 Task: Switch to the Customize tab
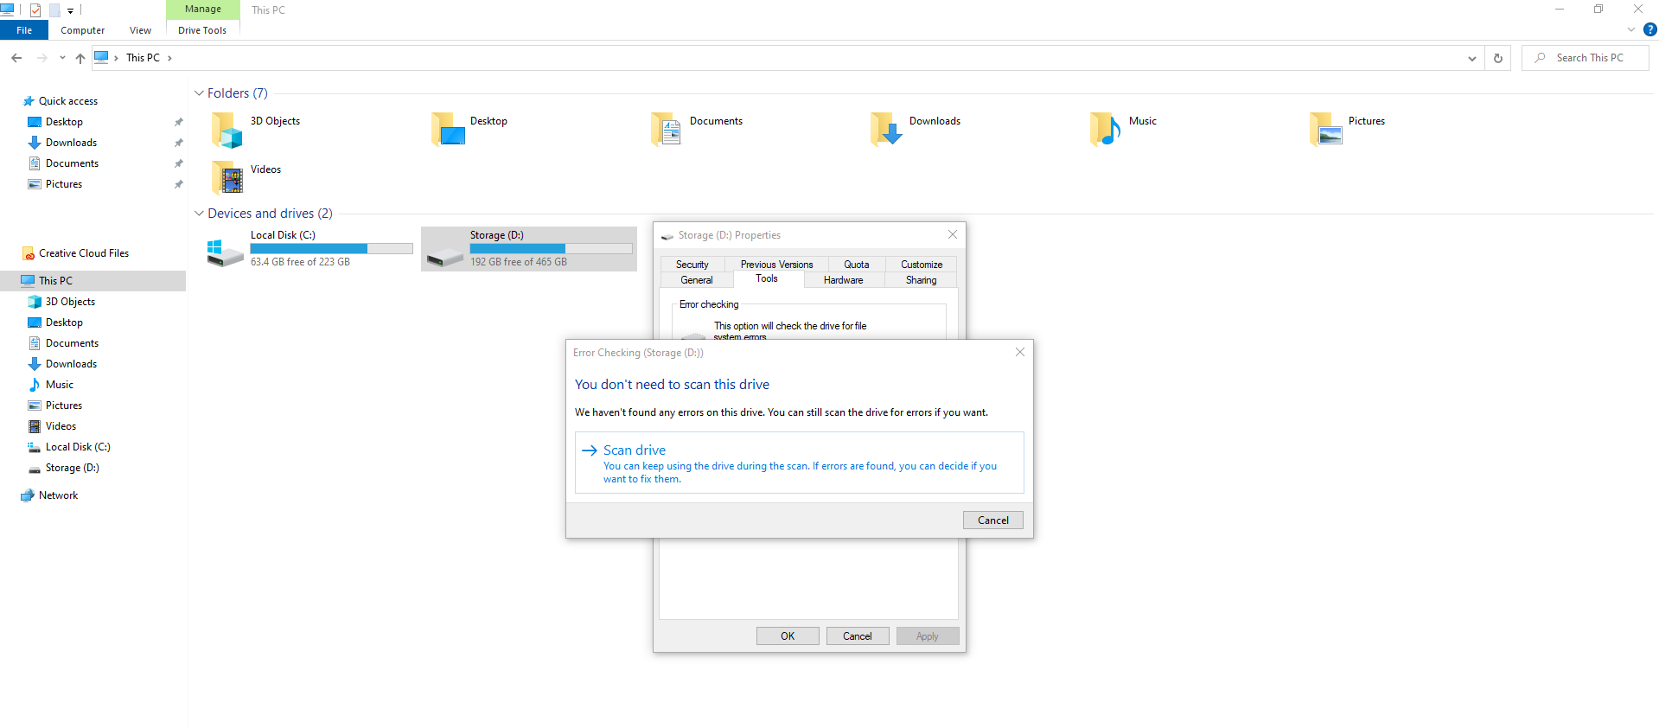point(922,265)
